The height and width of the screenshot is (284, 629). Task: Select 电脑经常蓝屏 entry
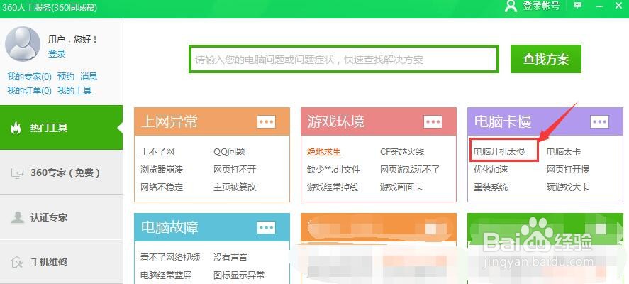(166, 275)
